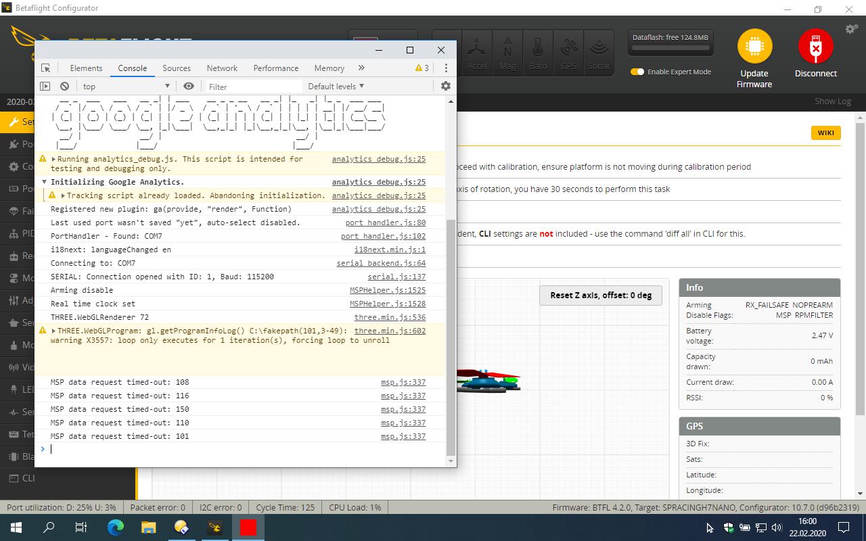The height and width of the screenshot is (541, 866).
Task: Collapse the Initializing Google Analytics group
Action: (45, 182)
